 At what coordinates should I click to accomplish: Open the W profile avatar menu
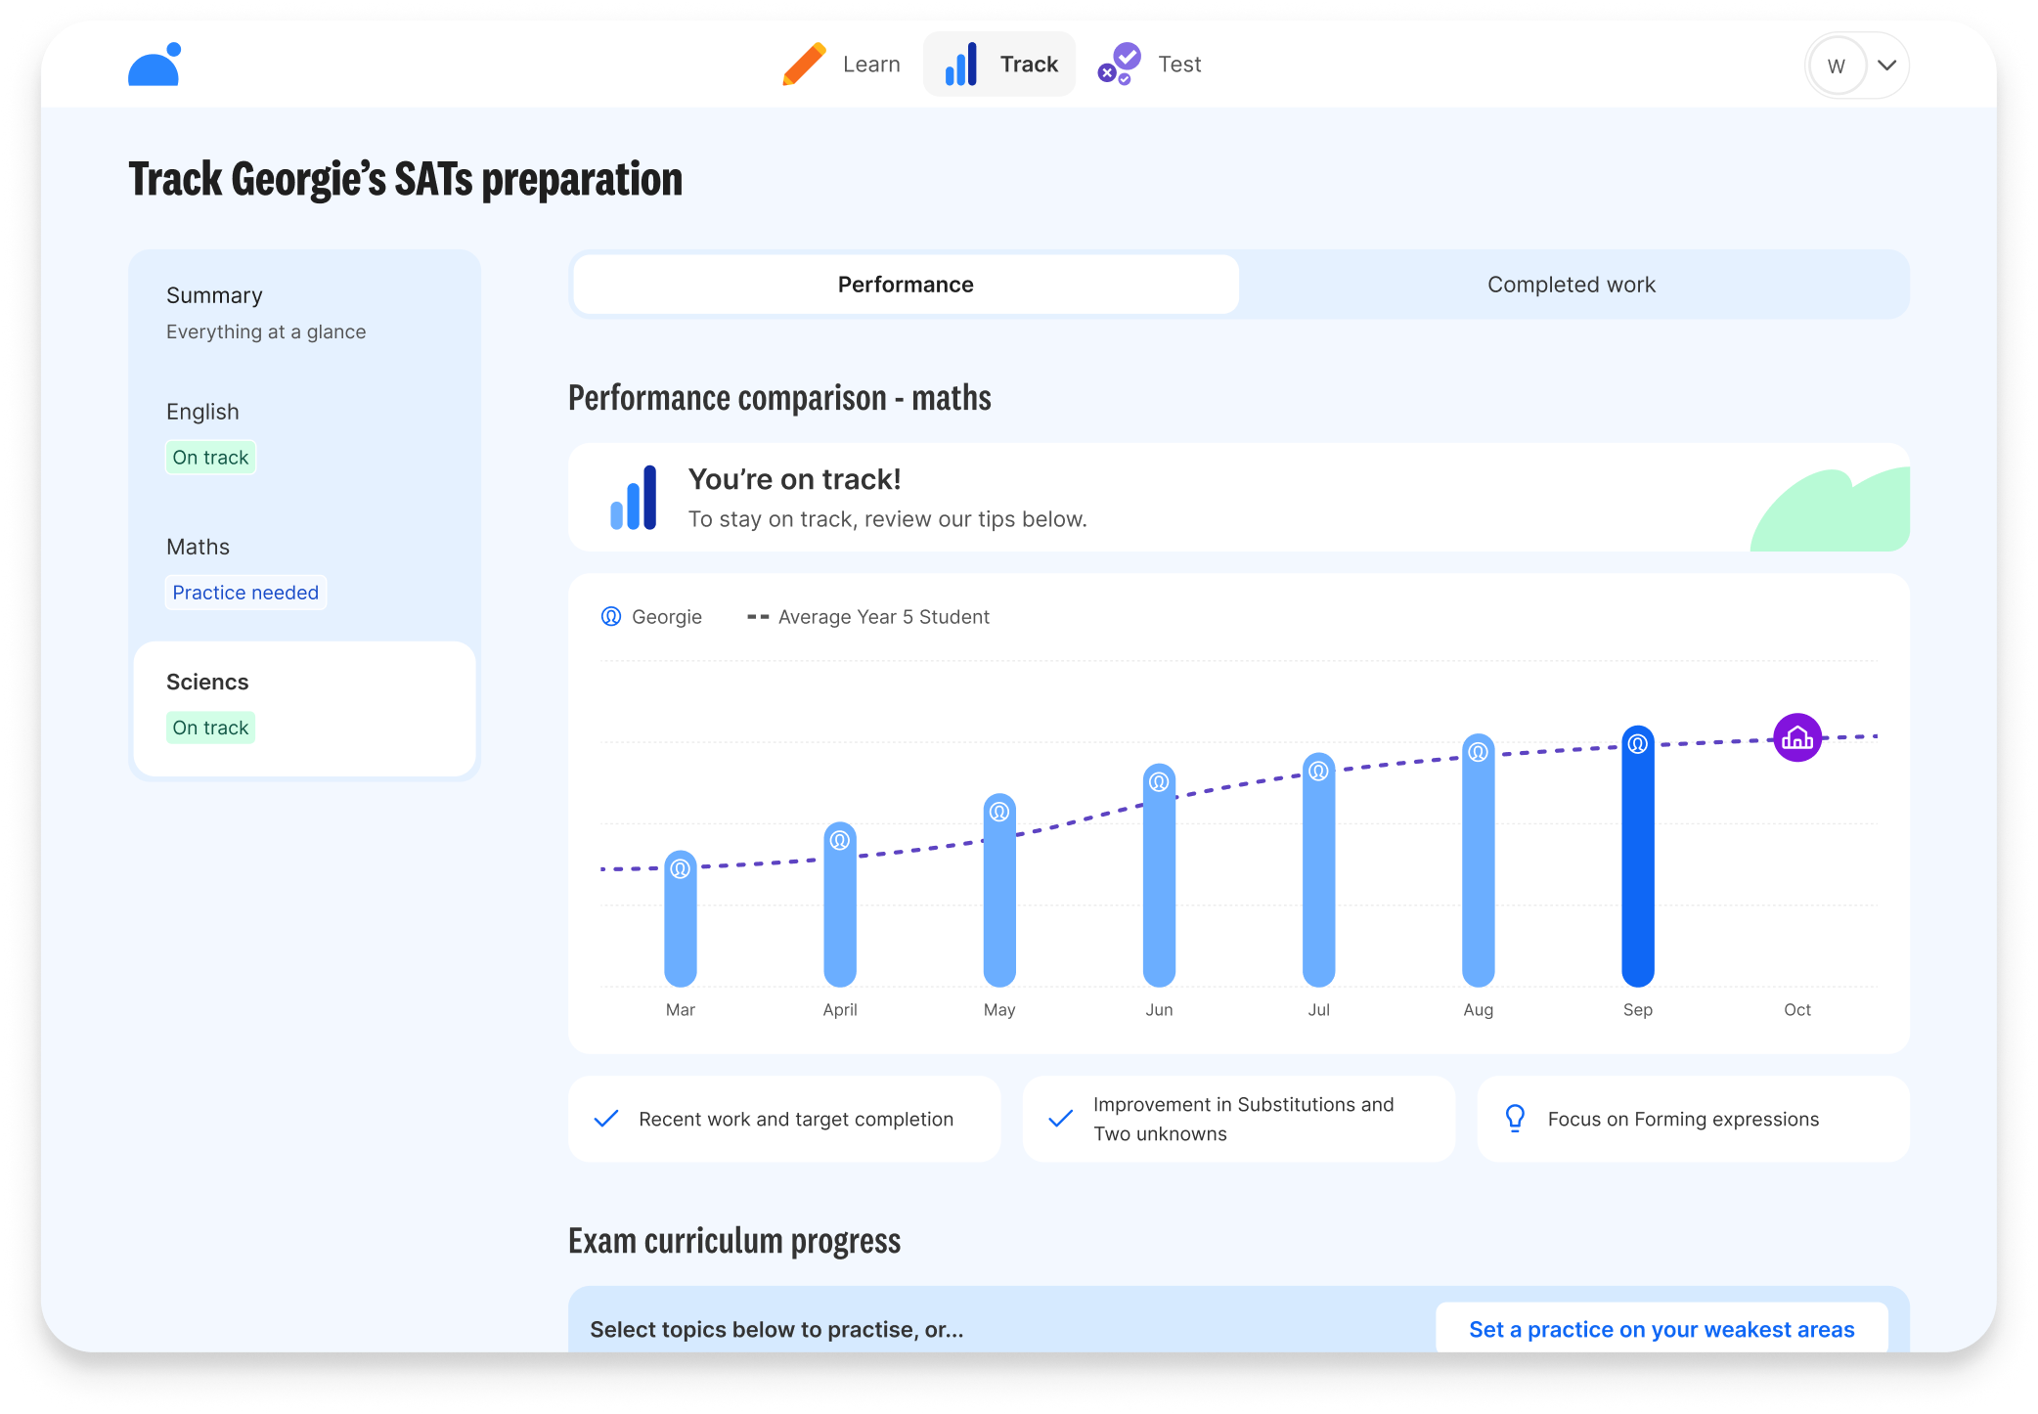coord(1836,66)
